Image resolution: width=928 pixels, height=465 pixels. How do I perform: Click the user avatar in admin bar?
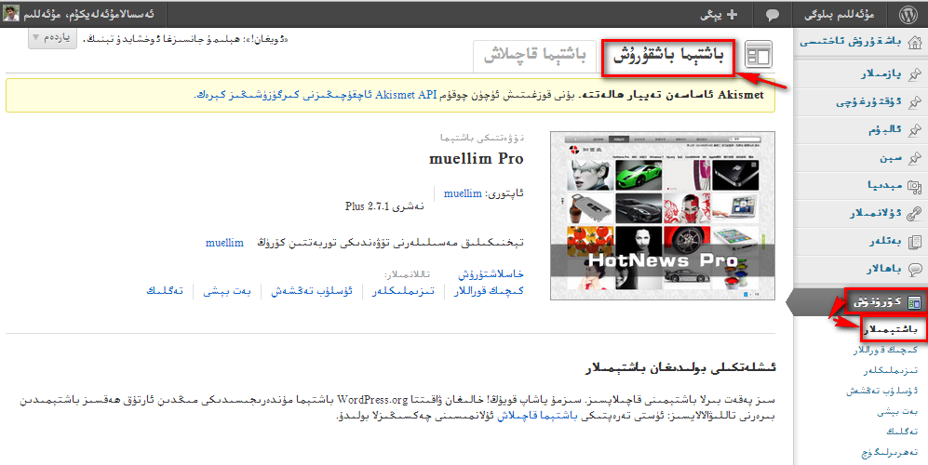click(x=10, y=14)
